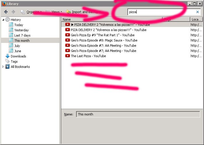The width and height of the screenshot is (204, 145).
Task: Click the Firefox icon in title bar
Action: point(4,3)
